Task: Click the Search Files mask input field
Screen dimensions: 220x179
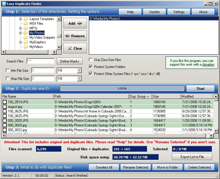Action: click(41, 61)
